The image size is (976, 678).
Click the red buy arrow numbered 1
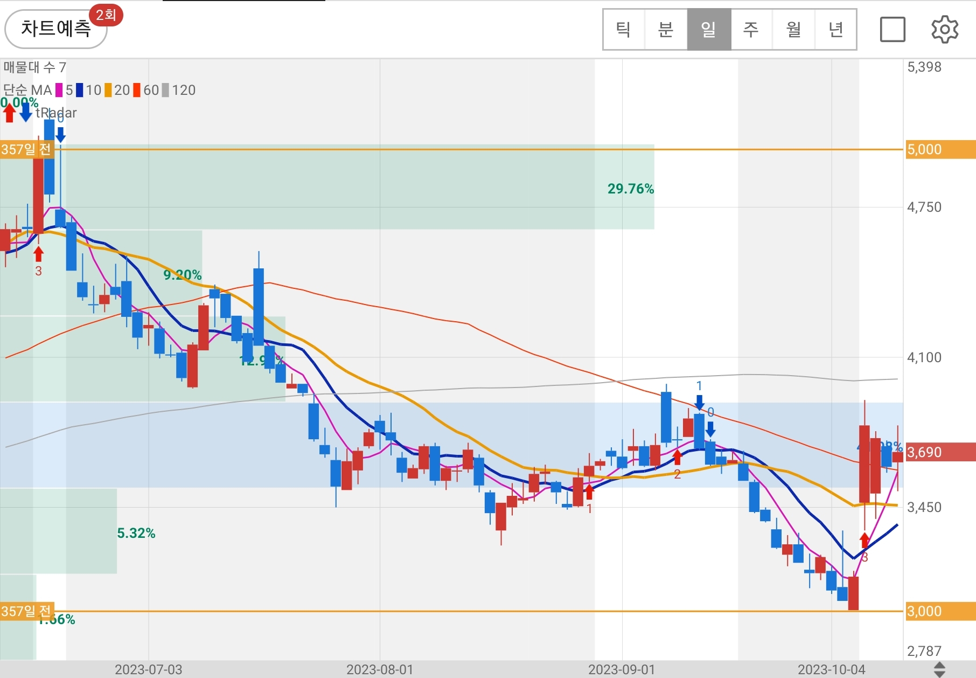tap(589, 492)
